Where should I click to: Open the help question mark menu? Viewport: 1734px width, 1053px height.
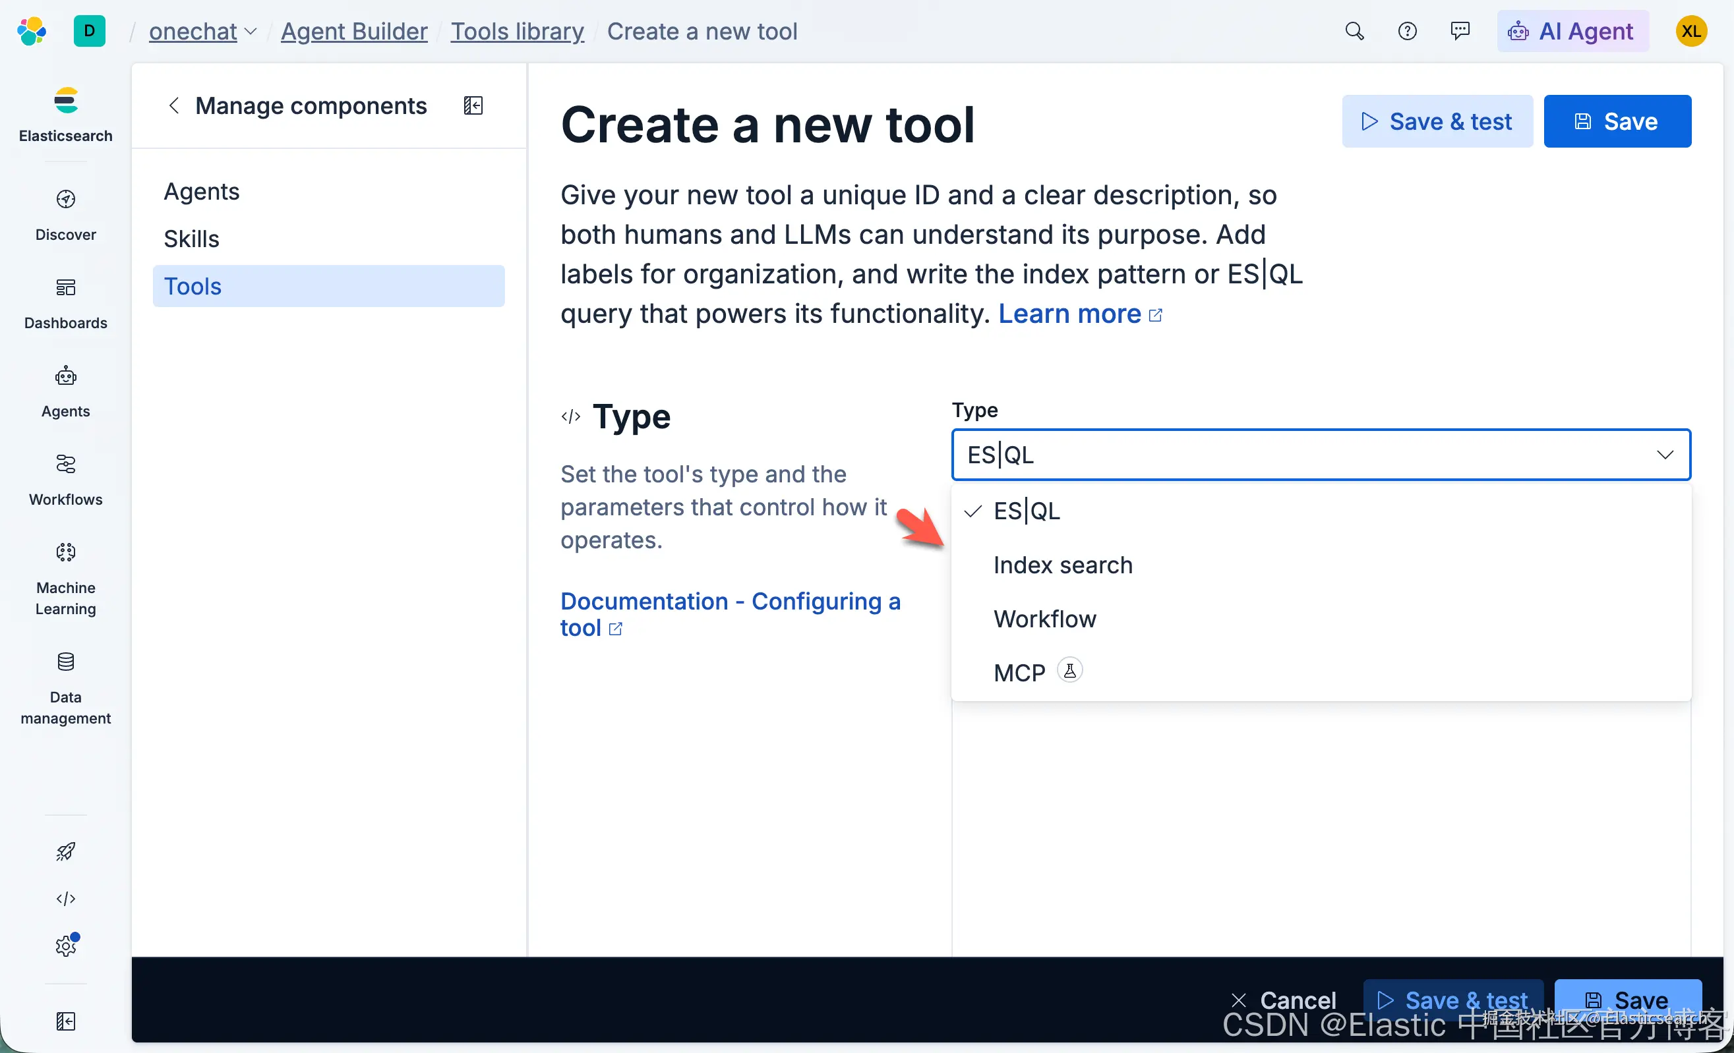[1407, 31]
